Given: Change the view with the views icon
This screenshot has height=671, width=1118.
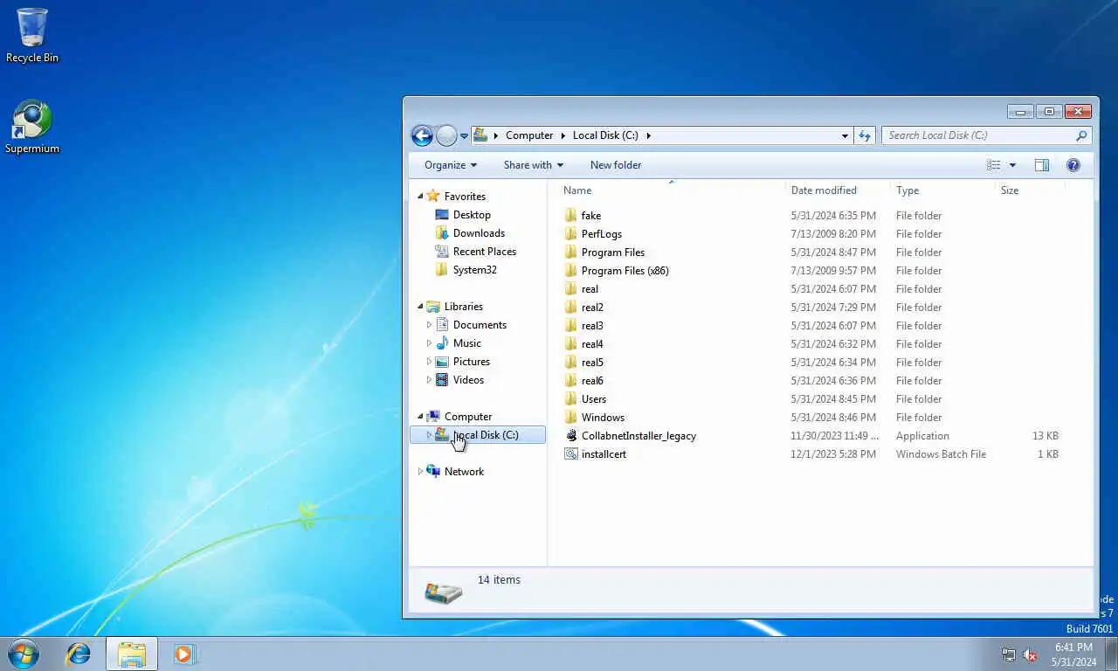Looking at the screenshot, I should (x=993, y=165).
